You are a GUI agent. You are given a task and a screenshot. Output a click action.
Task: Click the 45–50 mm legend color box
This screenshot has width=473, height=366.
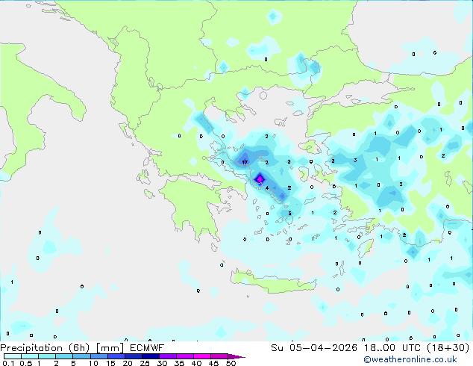click(219, 356)
